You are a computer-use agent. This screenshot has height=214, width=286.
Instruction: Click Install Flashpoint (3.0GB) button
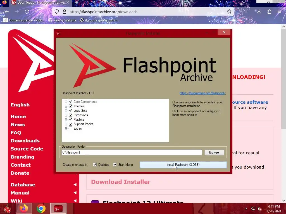tap(183, 165)
